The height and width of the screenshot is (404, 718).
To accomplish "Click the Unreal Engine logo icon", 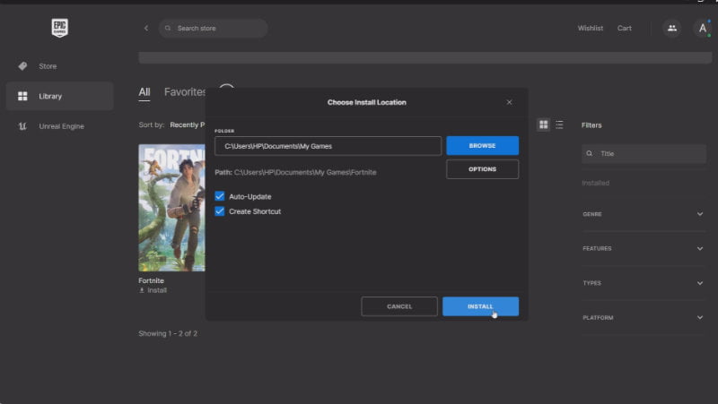I will point(22,126).
